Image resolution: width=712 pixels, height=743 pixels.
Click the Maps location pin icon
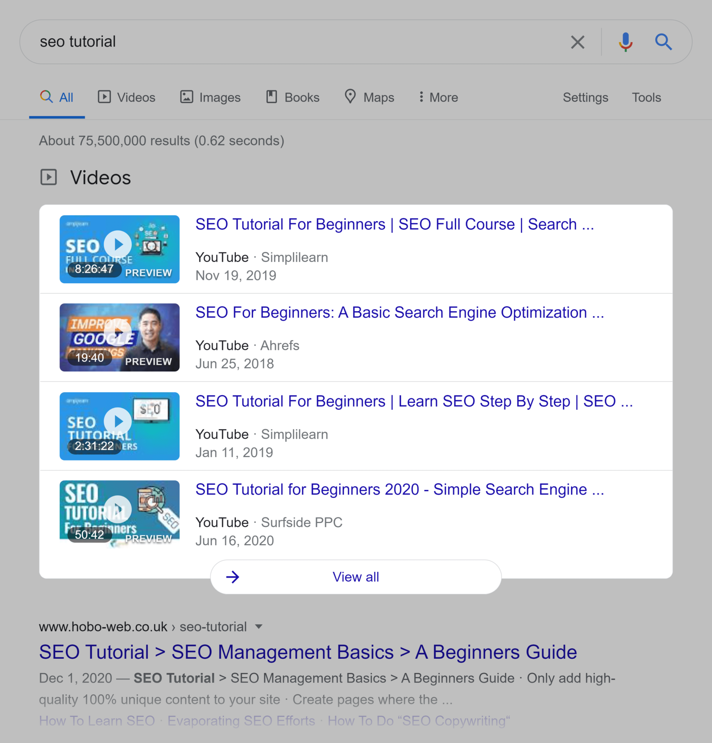(350, 97)
